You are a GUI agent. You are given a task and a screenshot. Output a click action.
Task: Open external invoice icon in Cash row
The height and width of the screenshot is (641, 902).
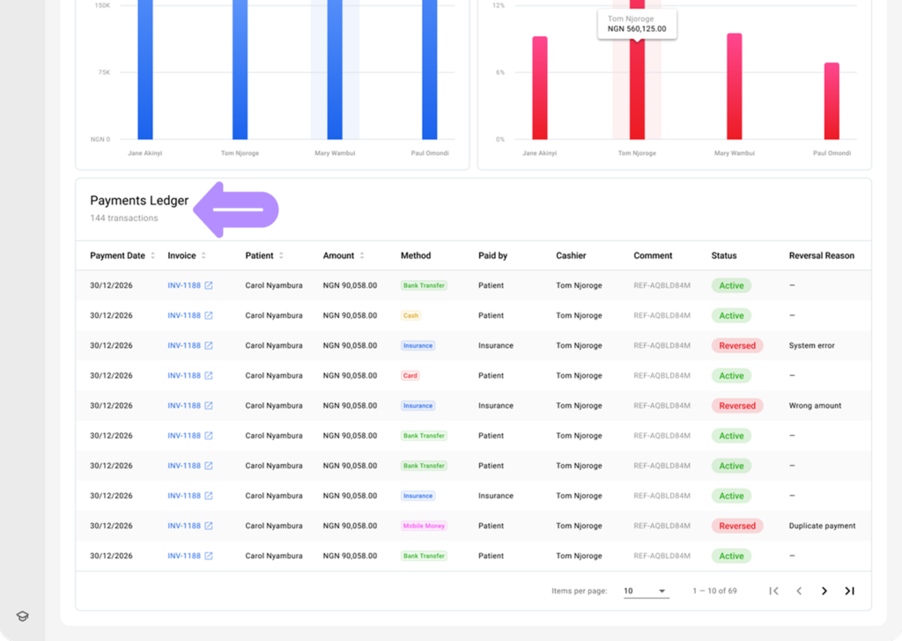pos(209,315)
